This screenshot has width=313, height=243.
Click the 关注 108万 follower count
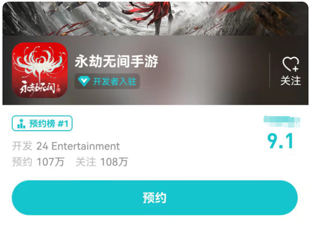102,161
